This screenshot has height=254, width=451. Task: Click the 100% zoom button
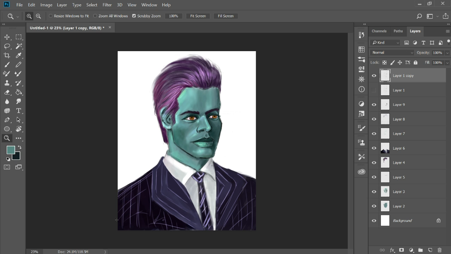173,16
